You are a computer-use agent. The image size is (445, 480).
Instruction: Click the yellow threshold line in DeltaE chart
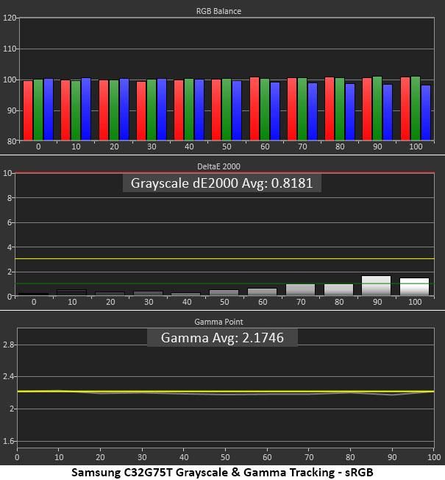point(225,258)
